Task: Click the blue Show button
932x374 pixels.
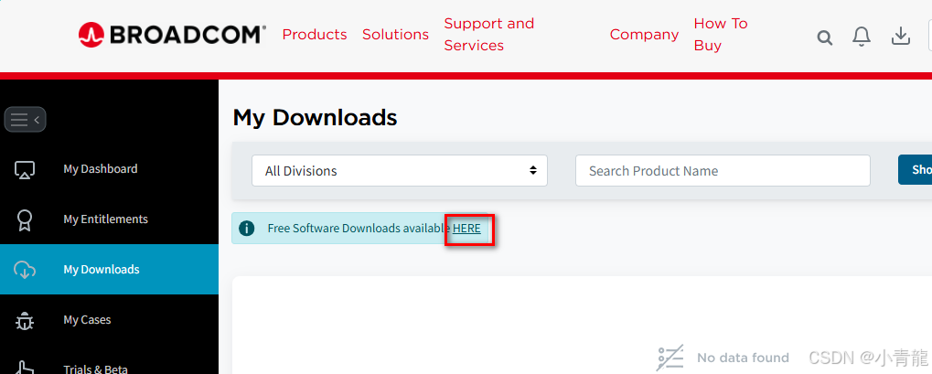Action: point(916,169)
